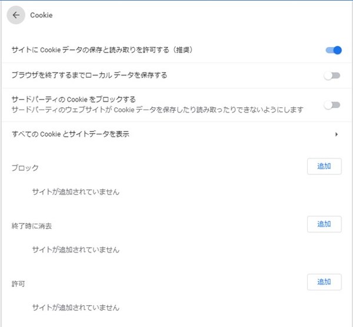Click the ブラウザを終了するまで label text
This screenshot has width=353, height=327.
tap(89, 75)
